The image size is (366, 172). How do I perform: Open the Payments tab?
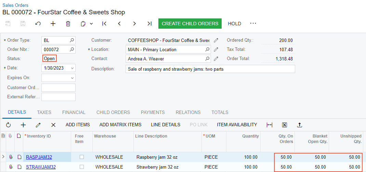point(153,112)
